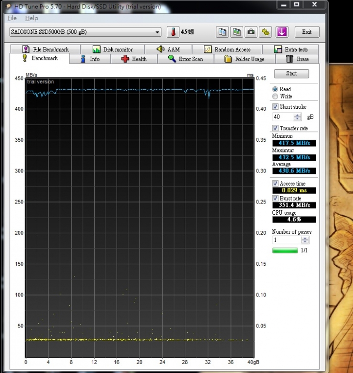Open the Extra tests tab

pos(290,49)
